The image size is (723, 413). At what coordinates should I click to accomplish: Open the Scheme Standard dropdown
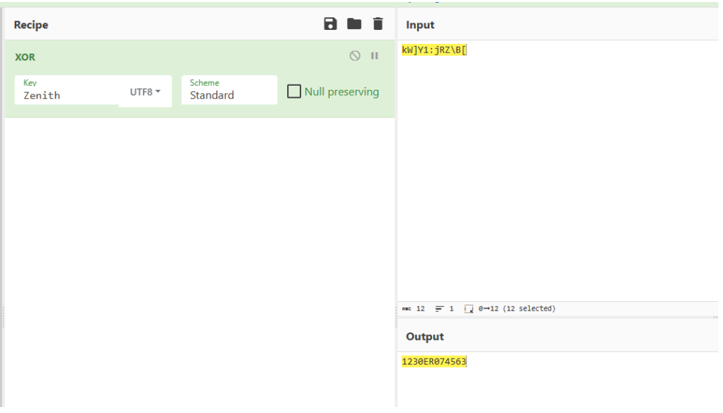[229, 90]
